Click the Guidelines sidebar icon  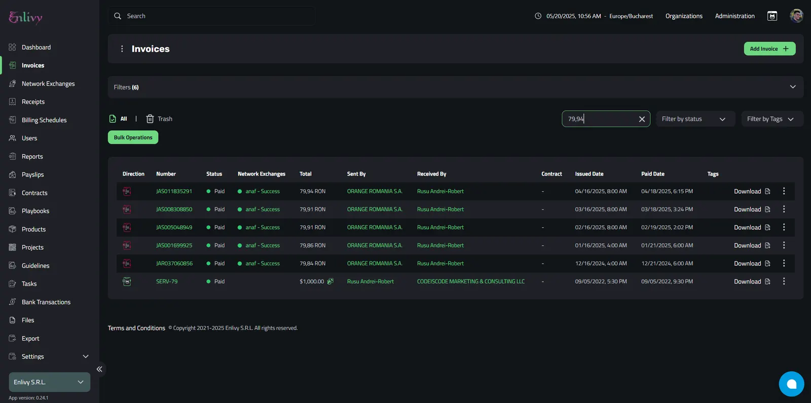(x=13, y=265)
